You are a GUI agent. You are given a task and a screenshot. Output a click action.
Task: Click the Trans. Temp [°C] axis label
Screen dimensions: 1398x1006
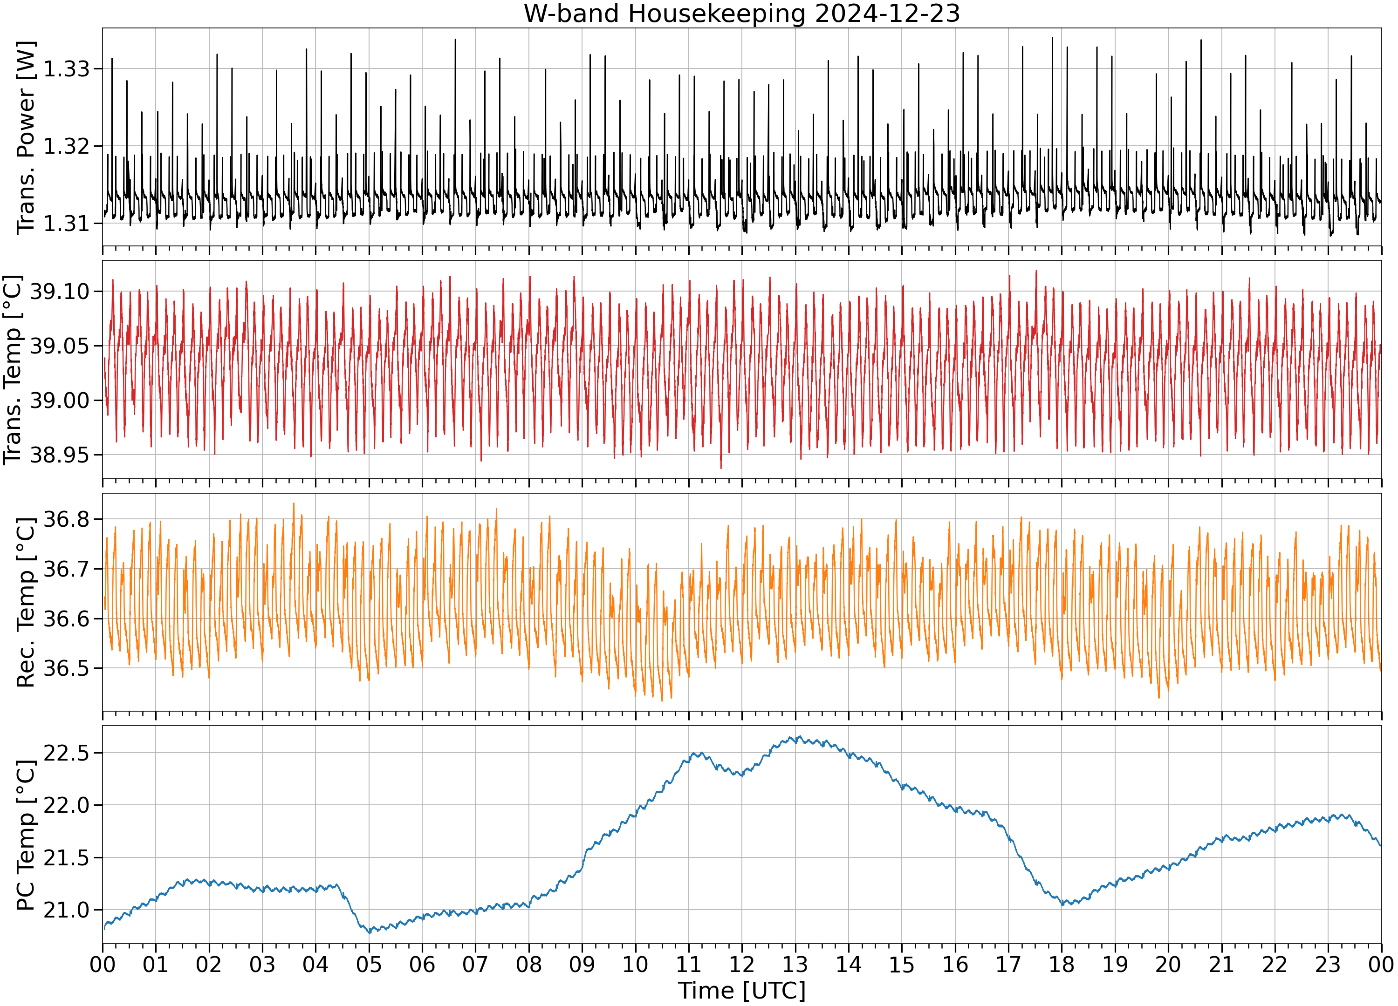click(x=13, y=369)
